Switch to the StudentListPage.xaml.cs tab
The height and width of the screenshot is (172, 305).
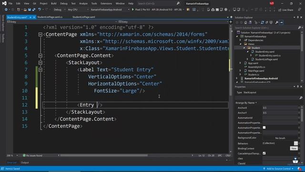click(x=50, y=17)
